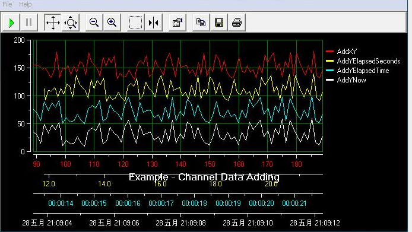Image resolution: width=412 pixels, height=232 pixels.
Task: Click the Pause tracking button
Action: [x=28, y=23]
